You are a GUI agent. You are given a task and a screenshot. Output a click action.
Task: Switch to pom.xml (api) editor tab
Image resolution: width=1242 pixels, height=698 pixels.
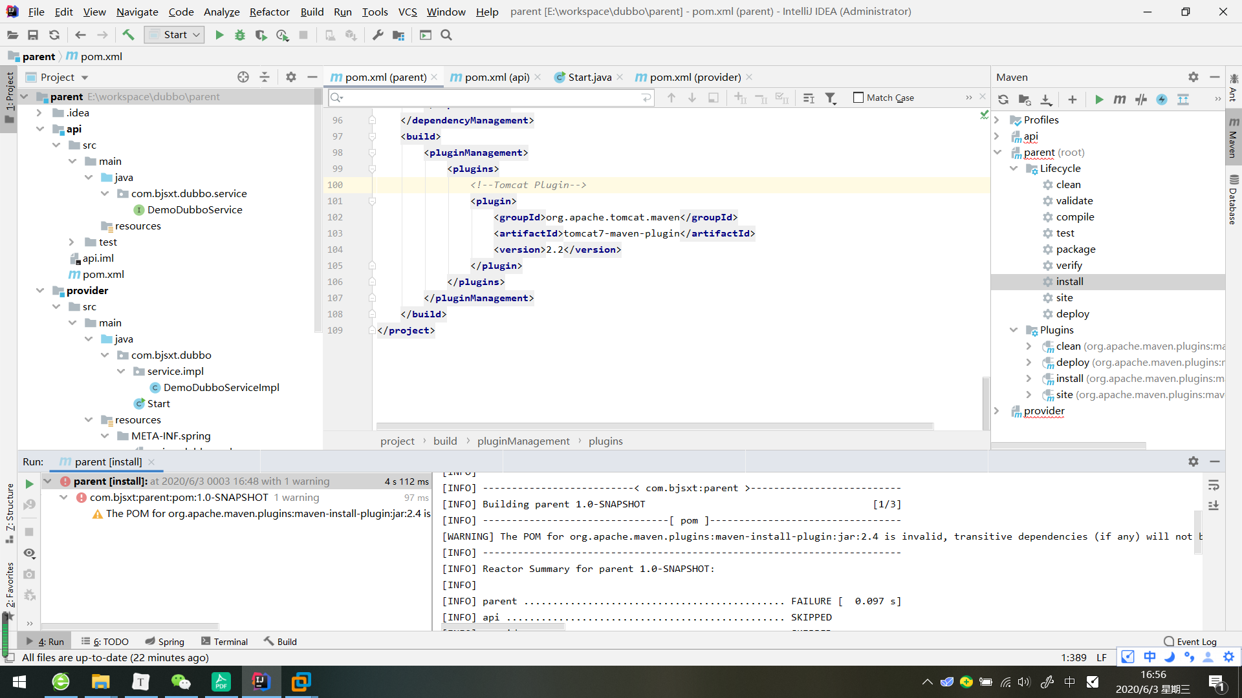pos(497,77)
